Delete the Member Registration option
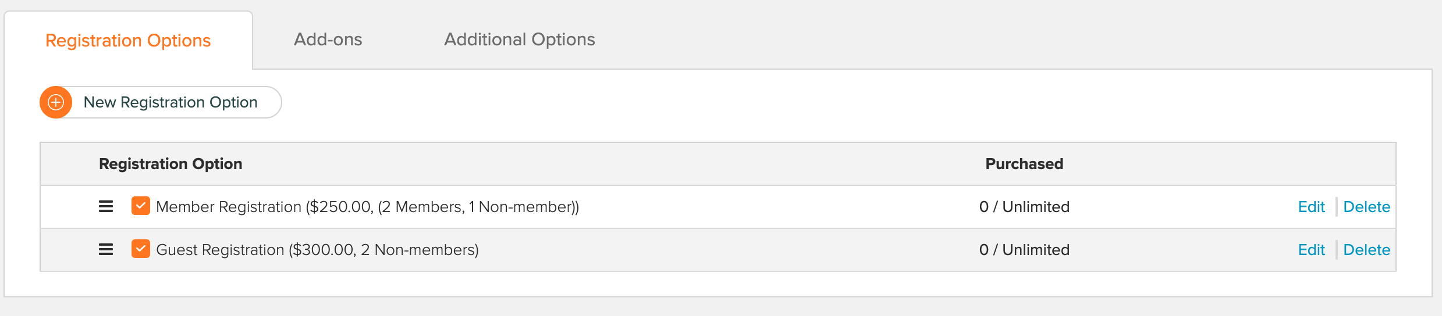This screenshot has width=1442, height=316. click(1366, 207)
